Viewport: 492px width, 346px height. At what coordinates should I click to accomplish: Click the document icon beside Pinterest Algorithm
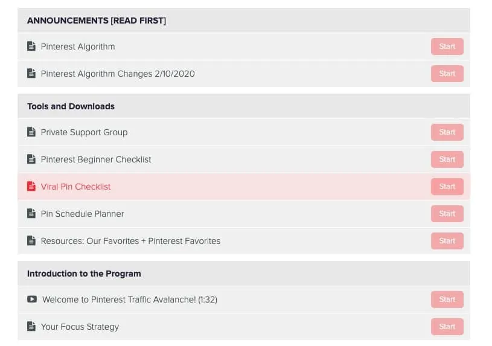[x=31, y=46]
